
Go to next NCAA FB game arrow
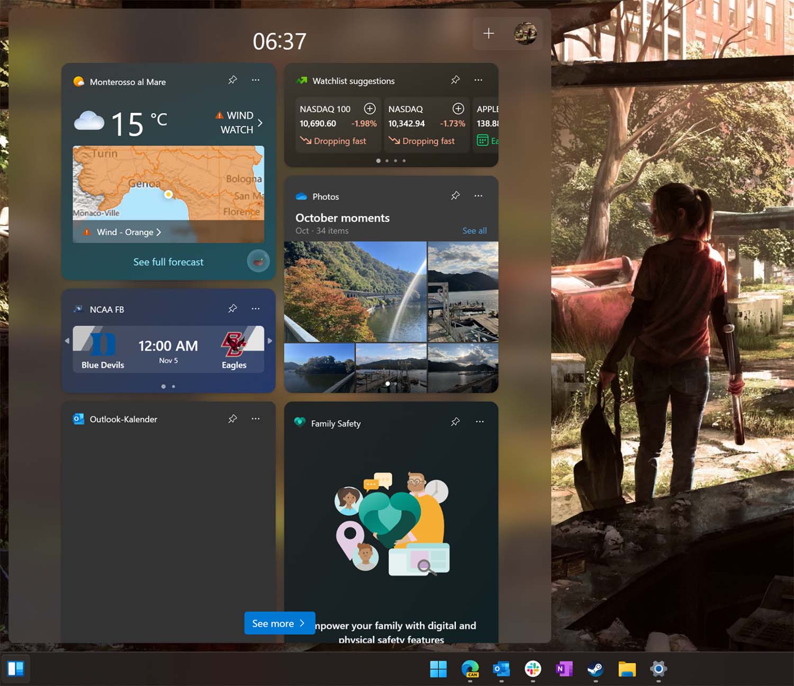[270, 341]
